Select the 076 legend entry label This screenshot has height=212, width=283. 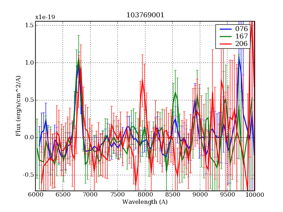tap(242, 29)
